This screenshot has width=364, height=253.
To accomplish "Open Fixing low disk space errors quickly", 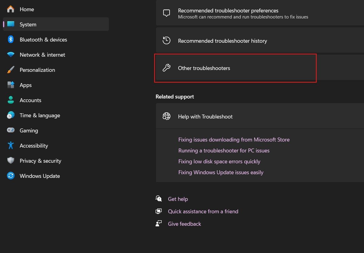I will 219,161.
